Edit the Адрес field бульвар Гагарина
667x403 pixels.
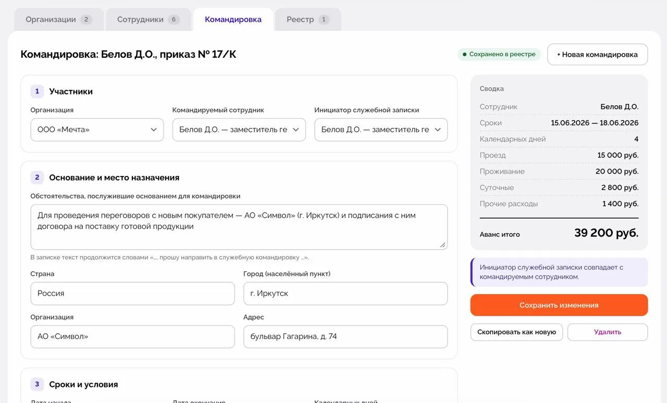click(345, 337)
